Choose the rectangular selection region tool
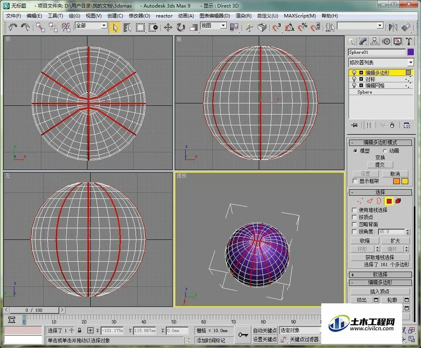The height and width of the screenshot is (348, 421). (140, 27)
